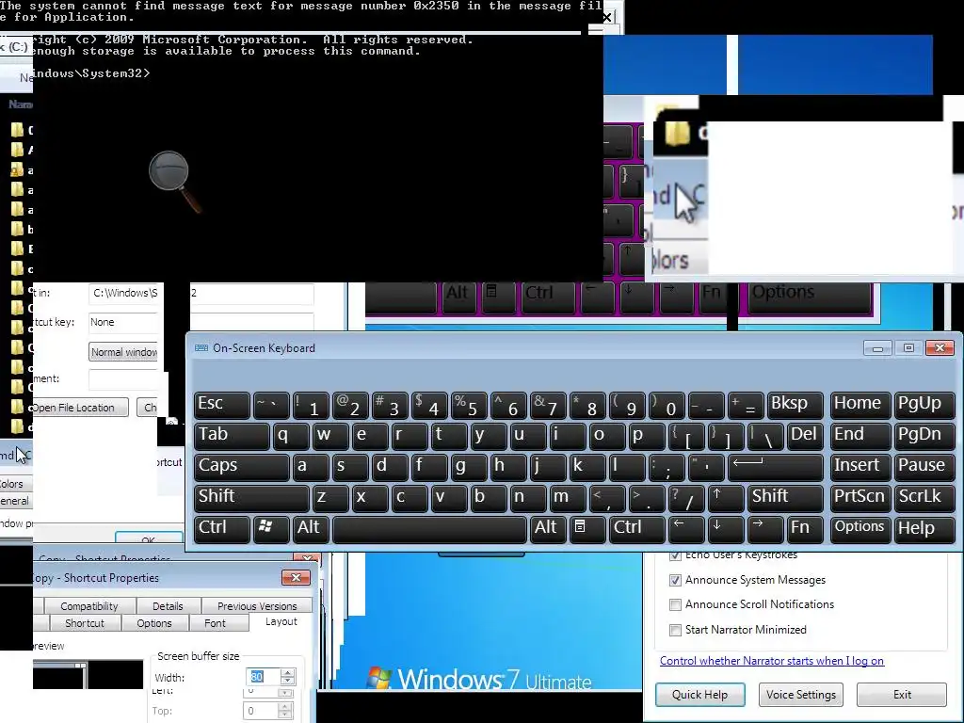
Task: Open Help on the On-Screen Keyboard
Action: click(924, 529)
